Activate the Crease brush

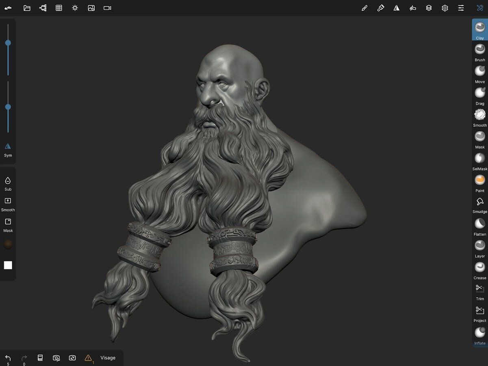click(479, 269)
